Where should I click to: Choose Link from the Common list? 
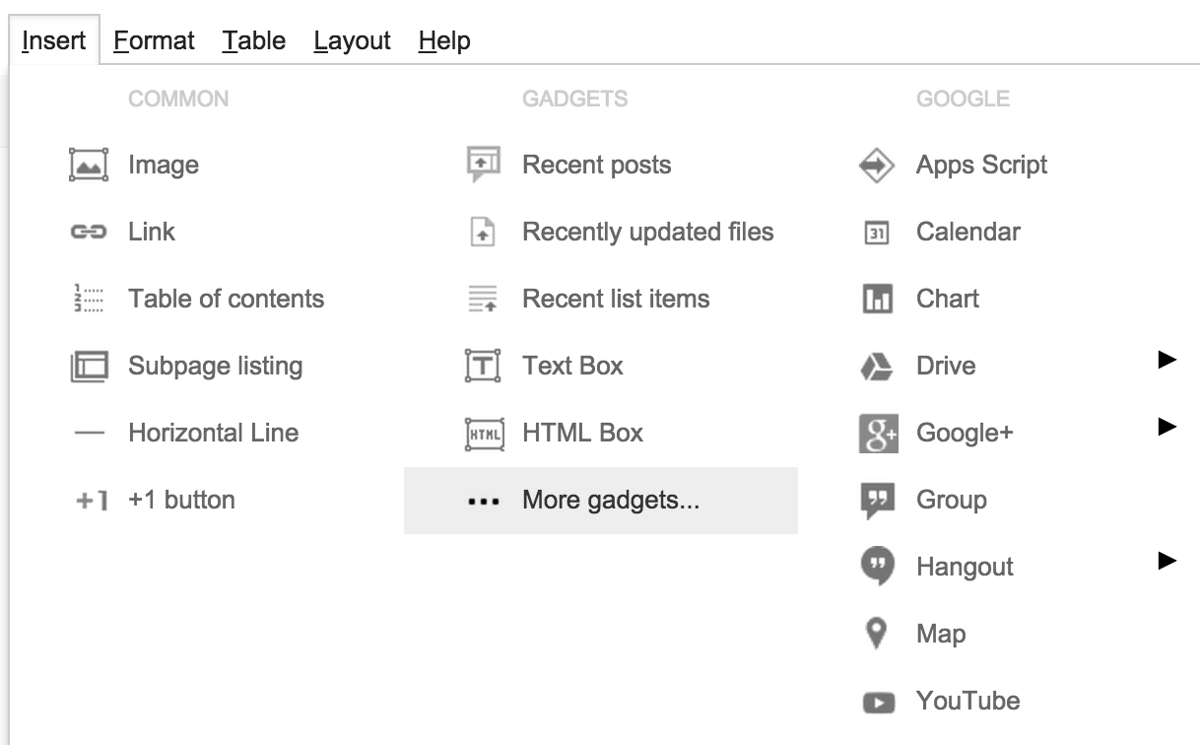point(152,232)
